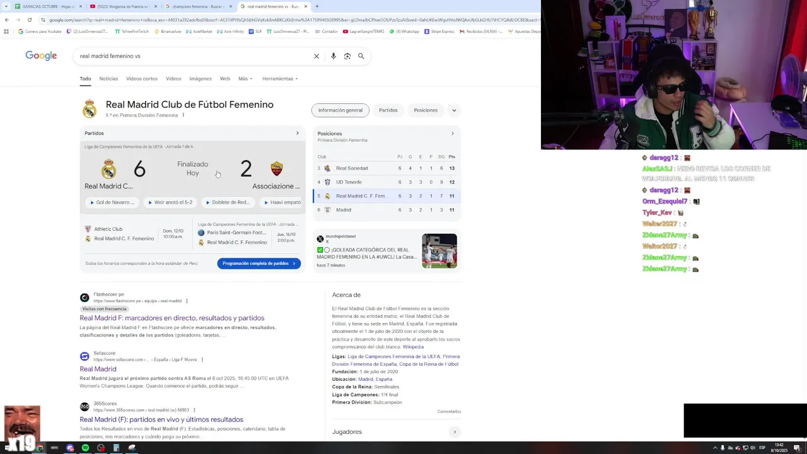Expand the Jugadores section arrow
807x454 pixels.
(455, 432)
